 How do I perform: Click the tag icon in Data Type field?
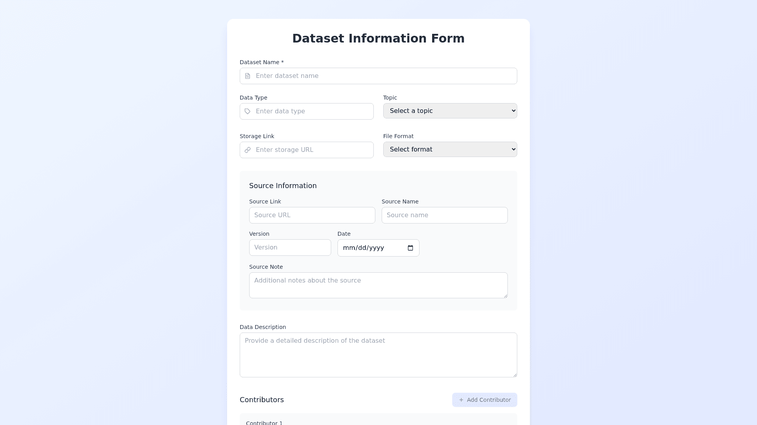(248, 111)
